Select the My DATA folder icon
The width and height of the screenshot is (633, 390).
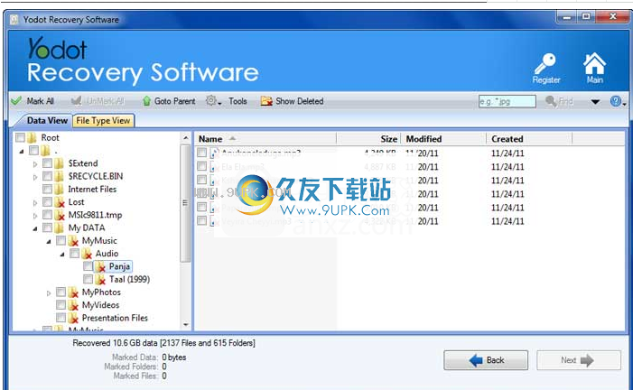pos(60,228)
